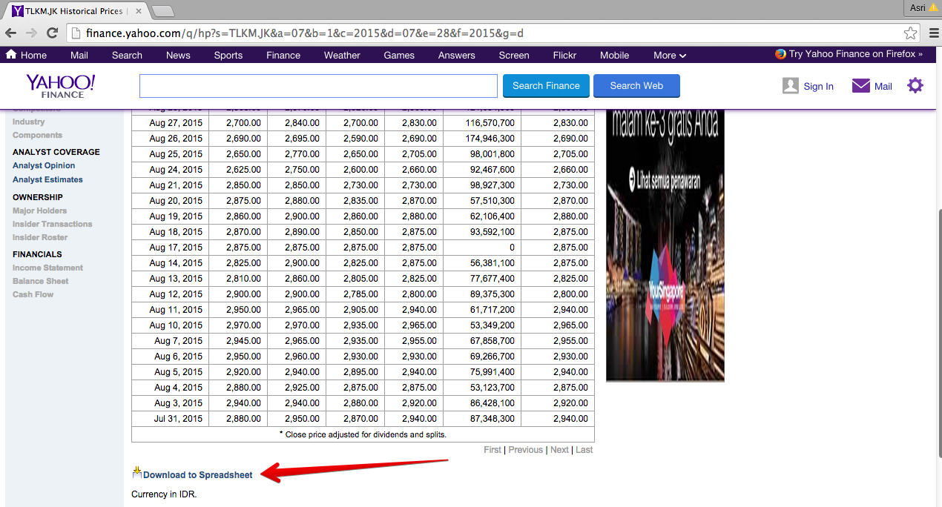Click the Try Yahoo Finance on Firefox icon
The width and height of the screenshot is (942, 507).
pyautogui.click(x=778, y=53)
